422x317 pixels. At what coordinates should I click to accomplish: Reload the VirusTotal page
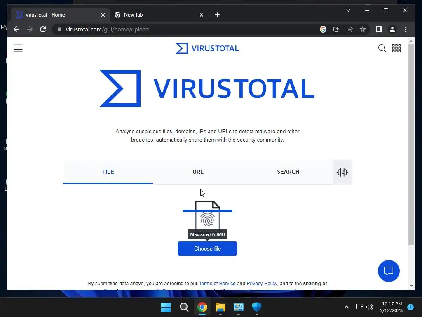(43, 29)
